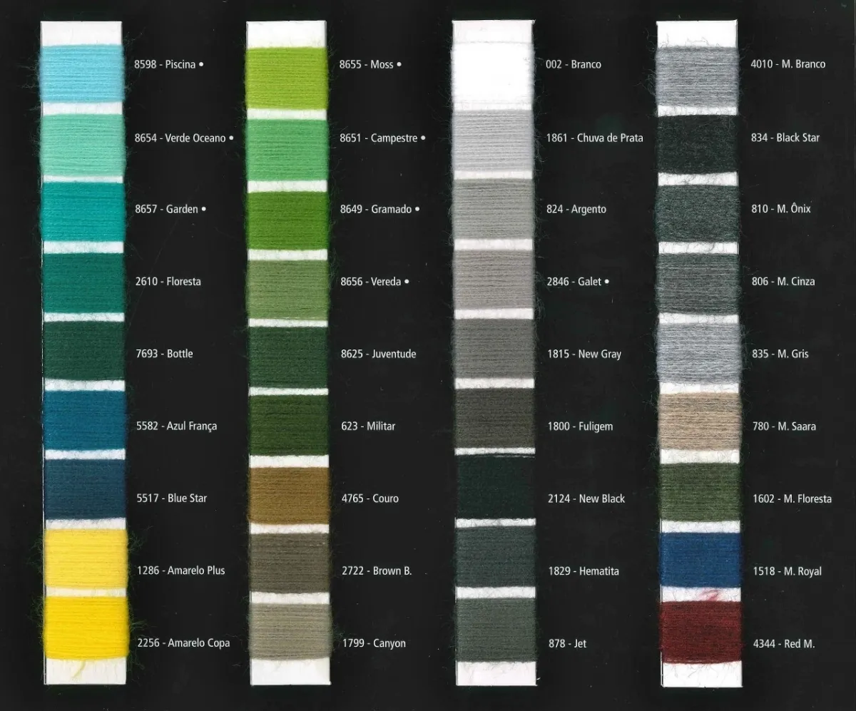This screenshot has height=711, width=856.
Task: Click the '5582 - Azul França' label
Action: click(175, 426)
